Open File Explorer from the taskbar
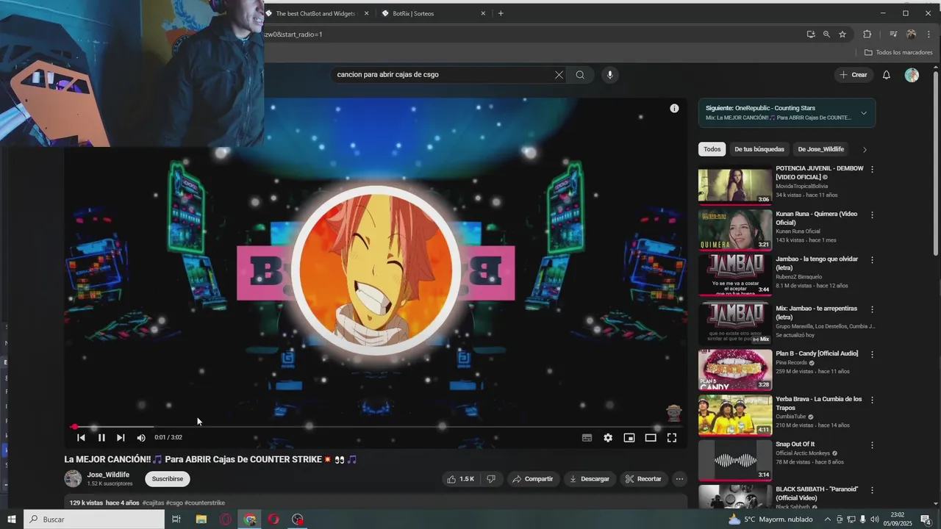 click(201, 519)
